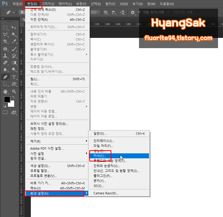The width and height of the screenshot is (223, 217).
Task: Choose 색상 설정(G)... in Edit menu
Action: tap(57, 166)
